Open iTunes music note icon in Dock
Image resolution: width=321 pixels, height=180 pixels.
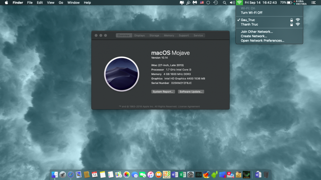[x=151, y=175]
